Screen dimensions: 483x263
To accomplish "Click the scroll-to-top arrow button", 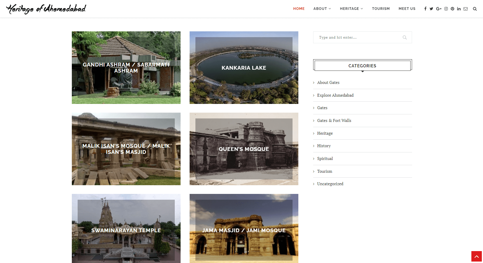I will point(476,256).
